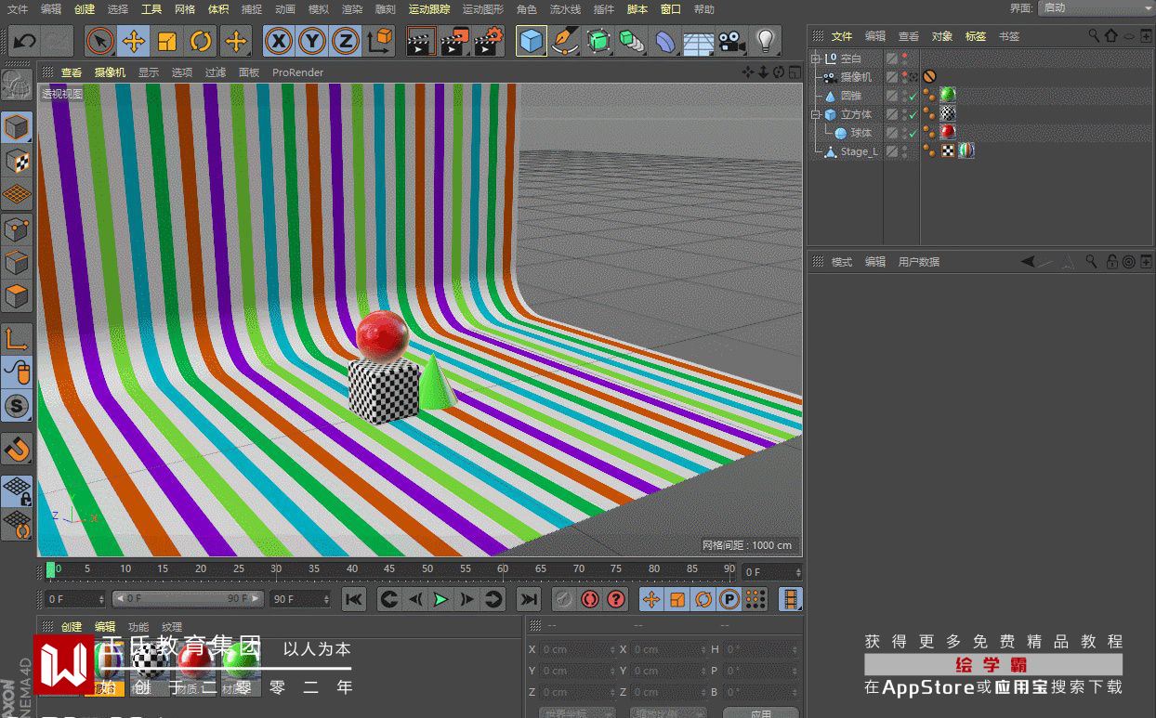Collapse the 立方体 object hierarchy
Viewport: 1156px width, 718px height.
[816, 115]
